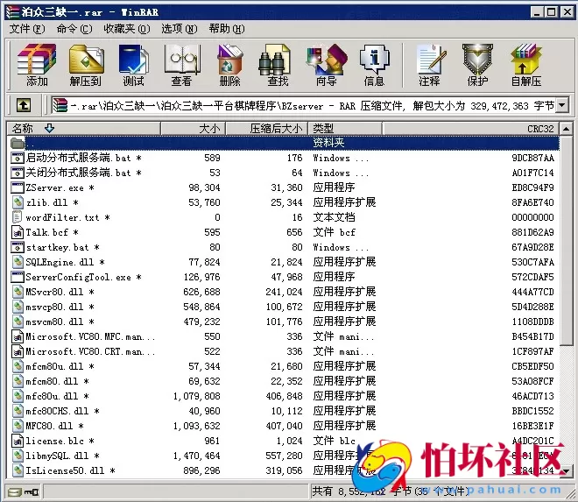This screenshot has height=502, width=578.
Task: Click CRC32 value 9DCB87AA
Action: [532, 158]
